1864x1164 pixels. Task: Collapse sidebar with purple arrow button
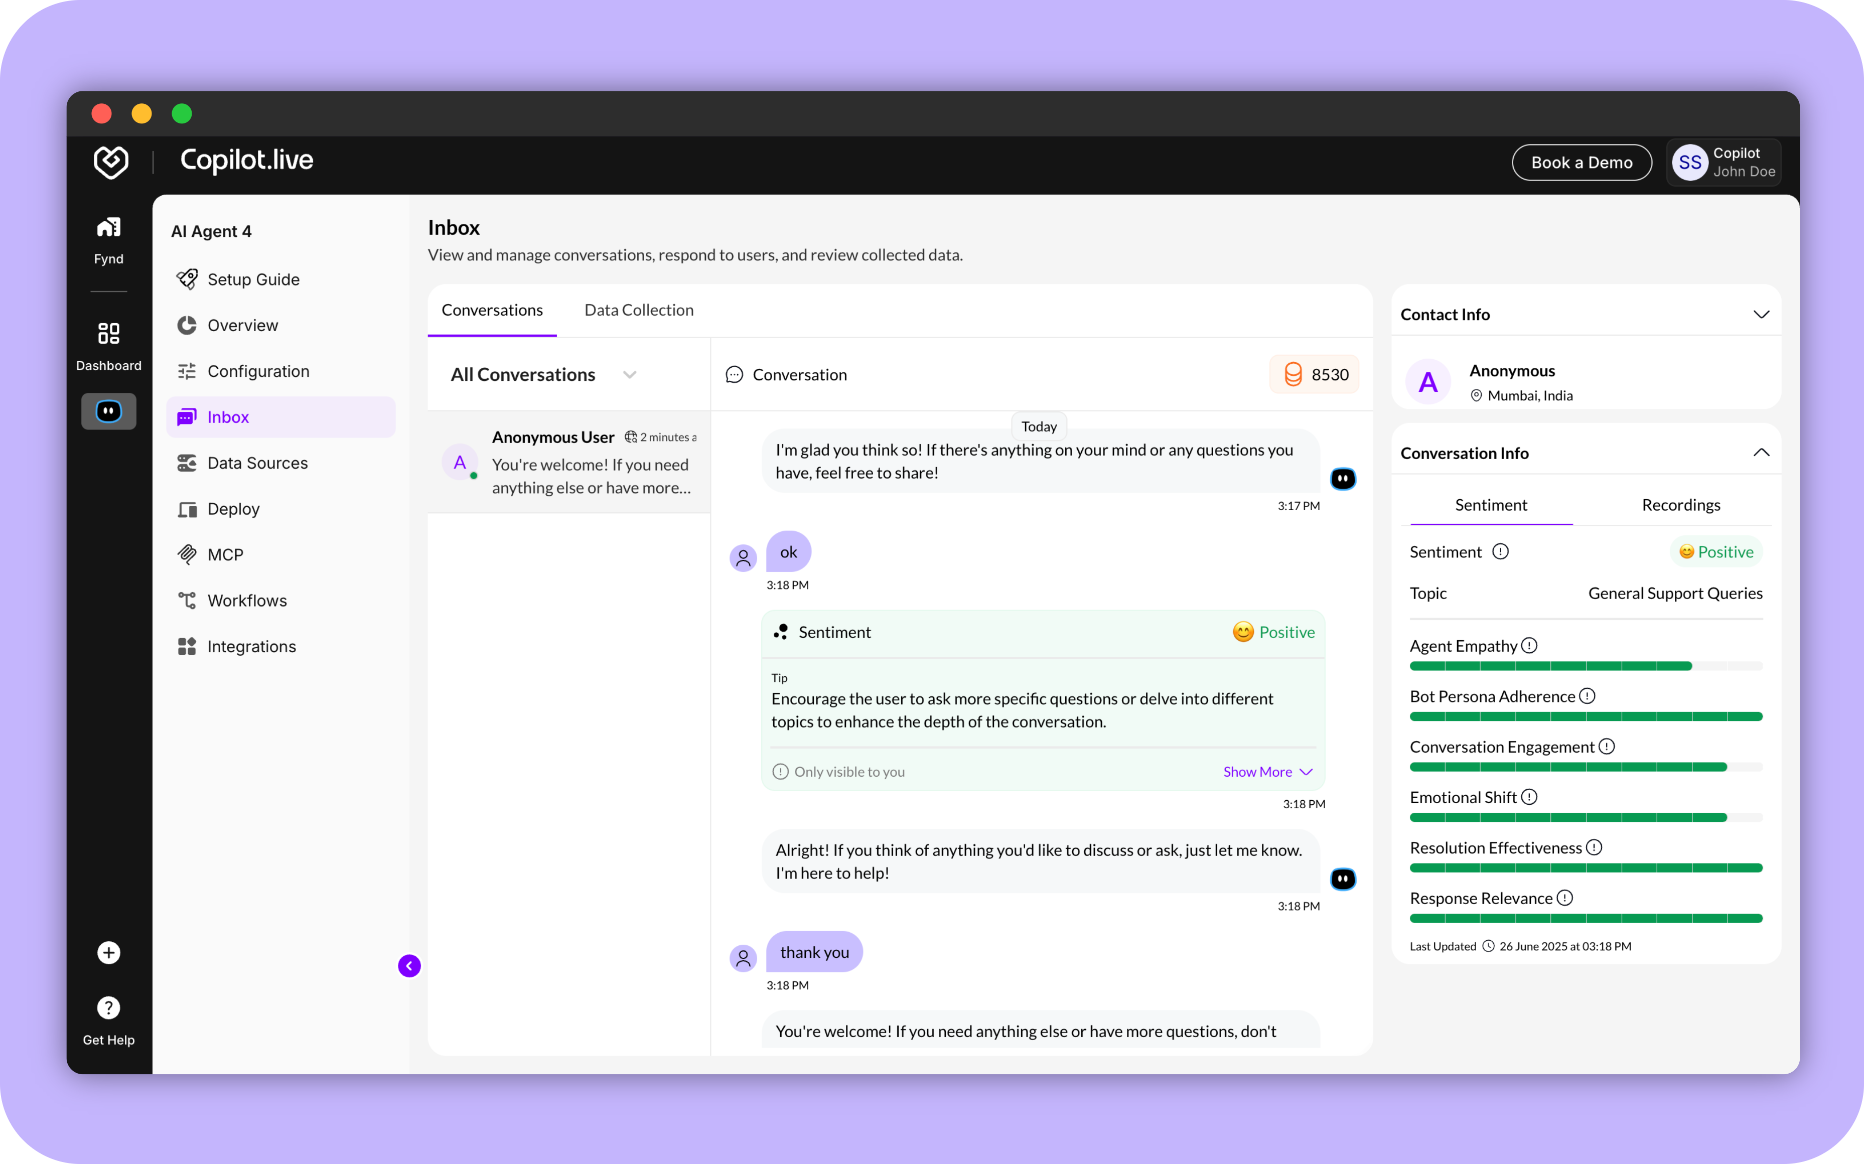tap(409, 966)
